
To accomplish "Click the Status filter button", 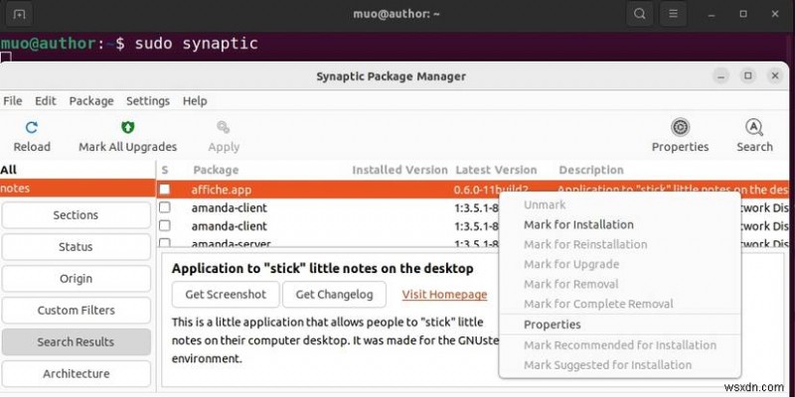I will tap(77, 247).
